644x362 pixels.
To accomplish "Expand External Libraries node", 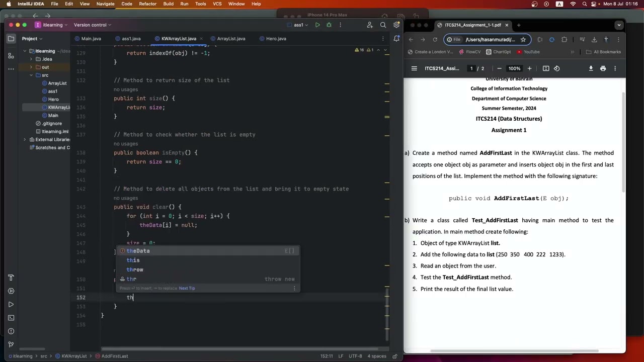I will (x=25, y=140).
